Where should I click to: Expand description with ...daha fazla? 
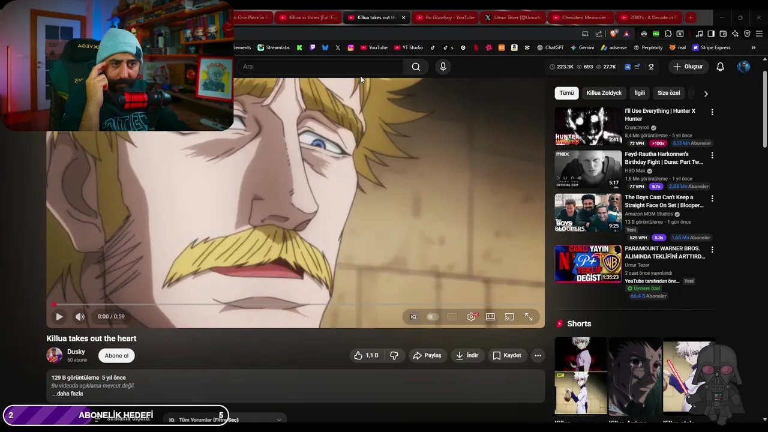click(67, 394)
